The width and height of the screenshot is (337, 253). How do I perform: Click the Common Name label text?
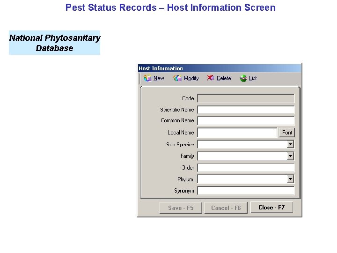click(x=177, y=120)
